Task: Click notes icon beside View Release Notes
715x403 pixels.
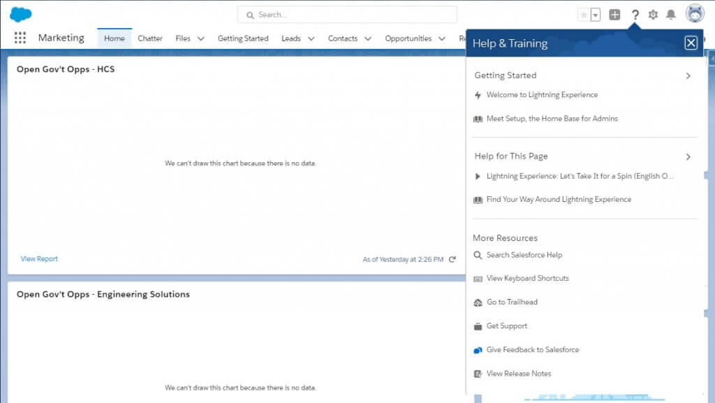Action: click(478, 374)
